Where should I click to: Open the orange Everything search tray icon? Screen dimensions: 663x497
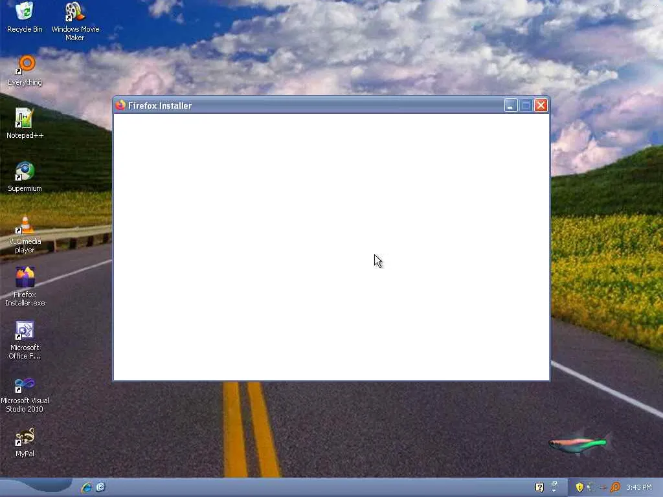click(616, 487)
